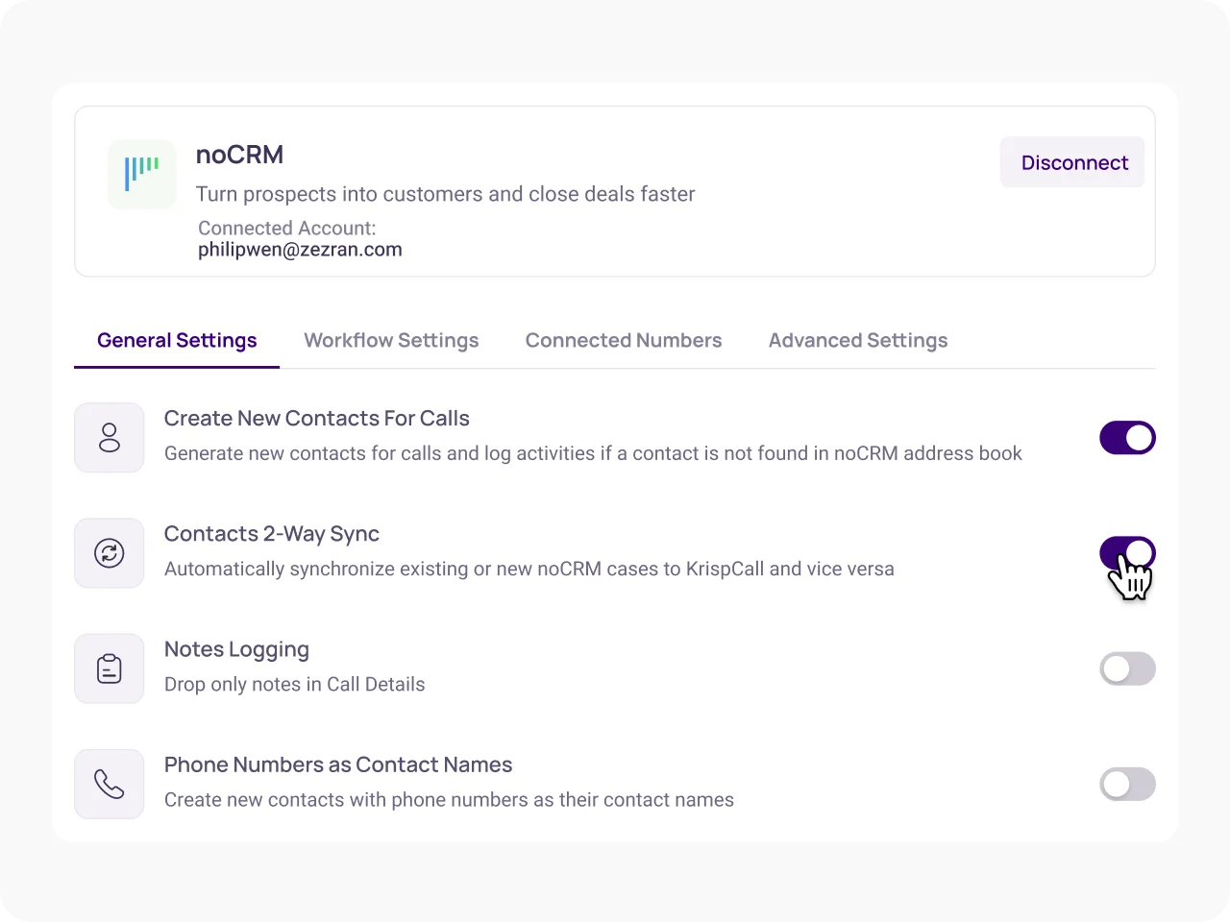Click the "Turn prospects into customers" tagline
This screenshot has height=922, width=1230.
[x=445, y=194]
